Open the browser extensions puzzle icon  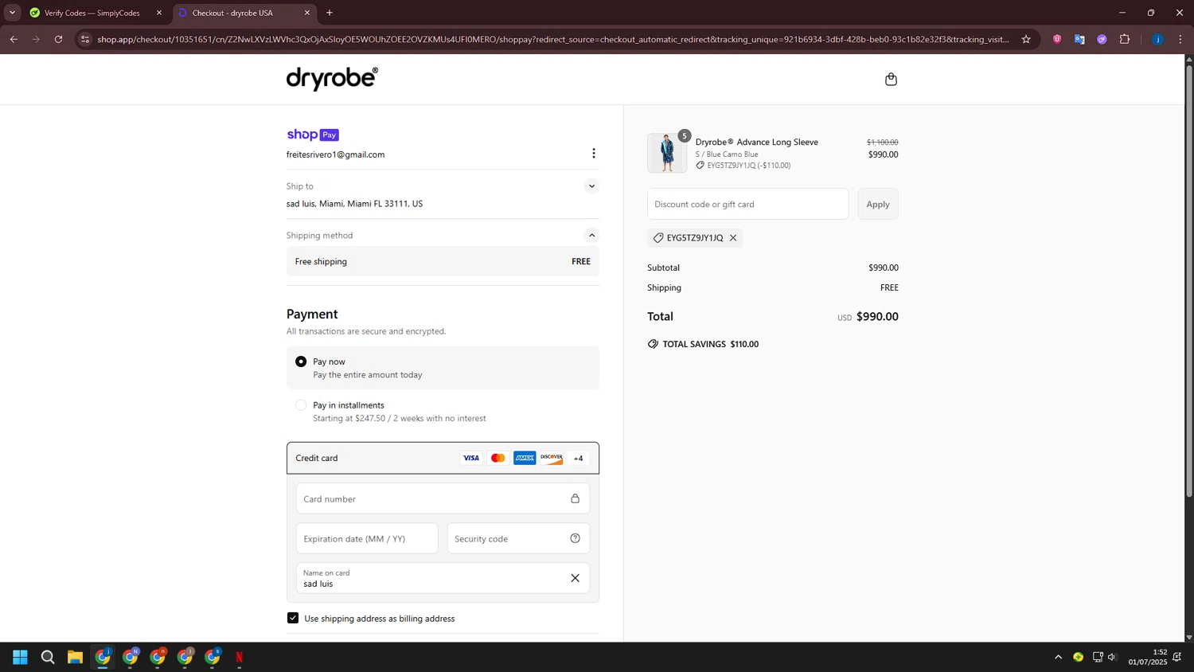click(1125, 39)
